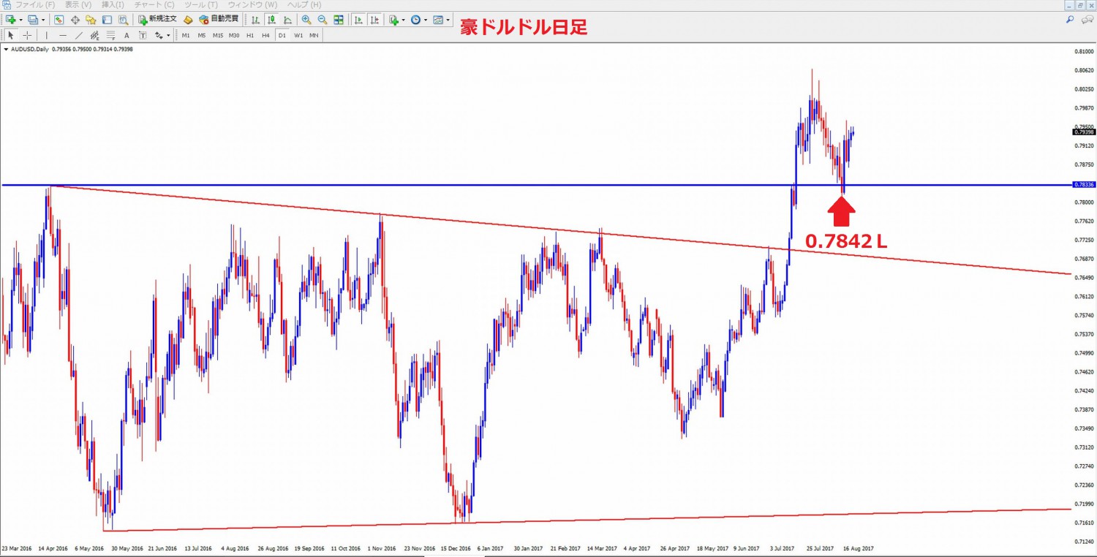Open the Strategy Tester icon
The height and width of the screenshot is (557, 1097).
(123, 20)
